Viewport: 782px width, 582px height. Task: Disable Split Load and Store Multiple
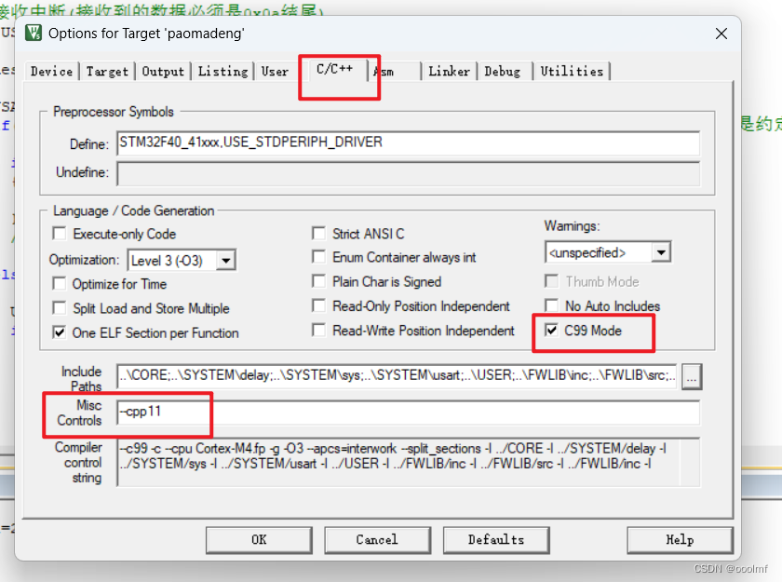point(59,308)
